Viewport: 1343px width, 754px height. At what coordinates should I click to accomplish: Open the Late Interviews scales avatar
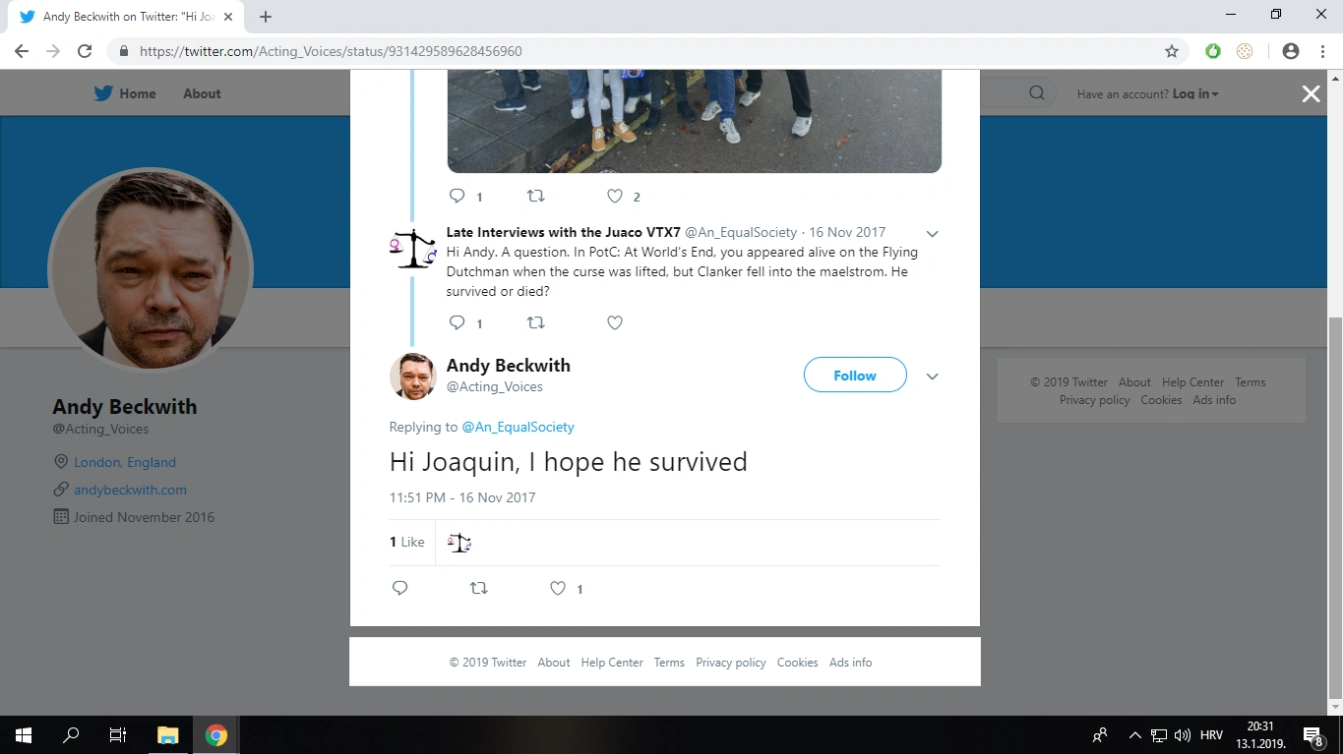pyautogui.click(x=413, y=248)
